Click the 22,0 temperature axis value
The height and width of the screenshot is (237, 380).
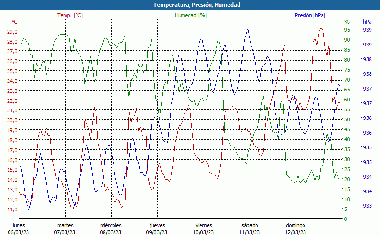(x=13, y=100)
